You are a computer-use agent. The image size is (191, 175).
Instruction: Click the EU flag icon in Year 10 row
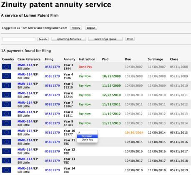(7, 132)
